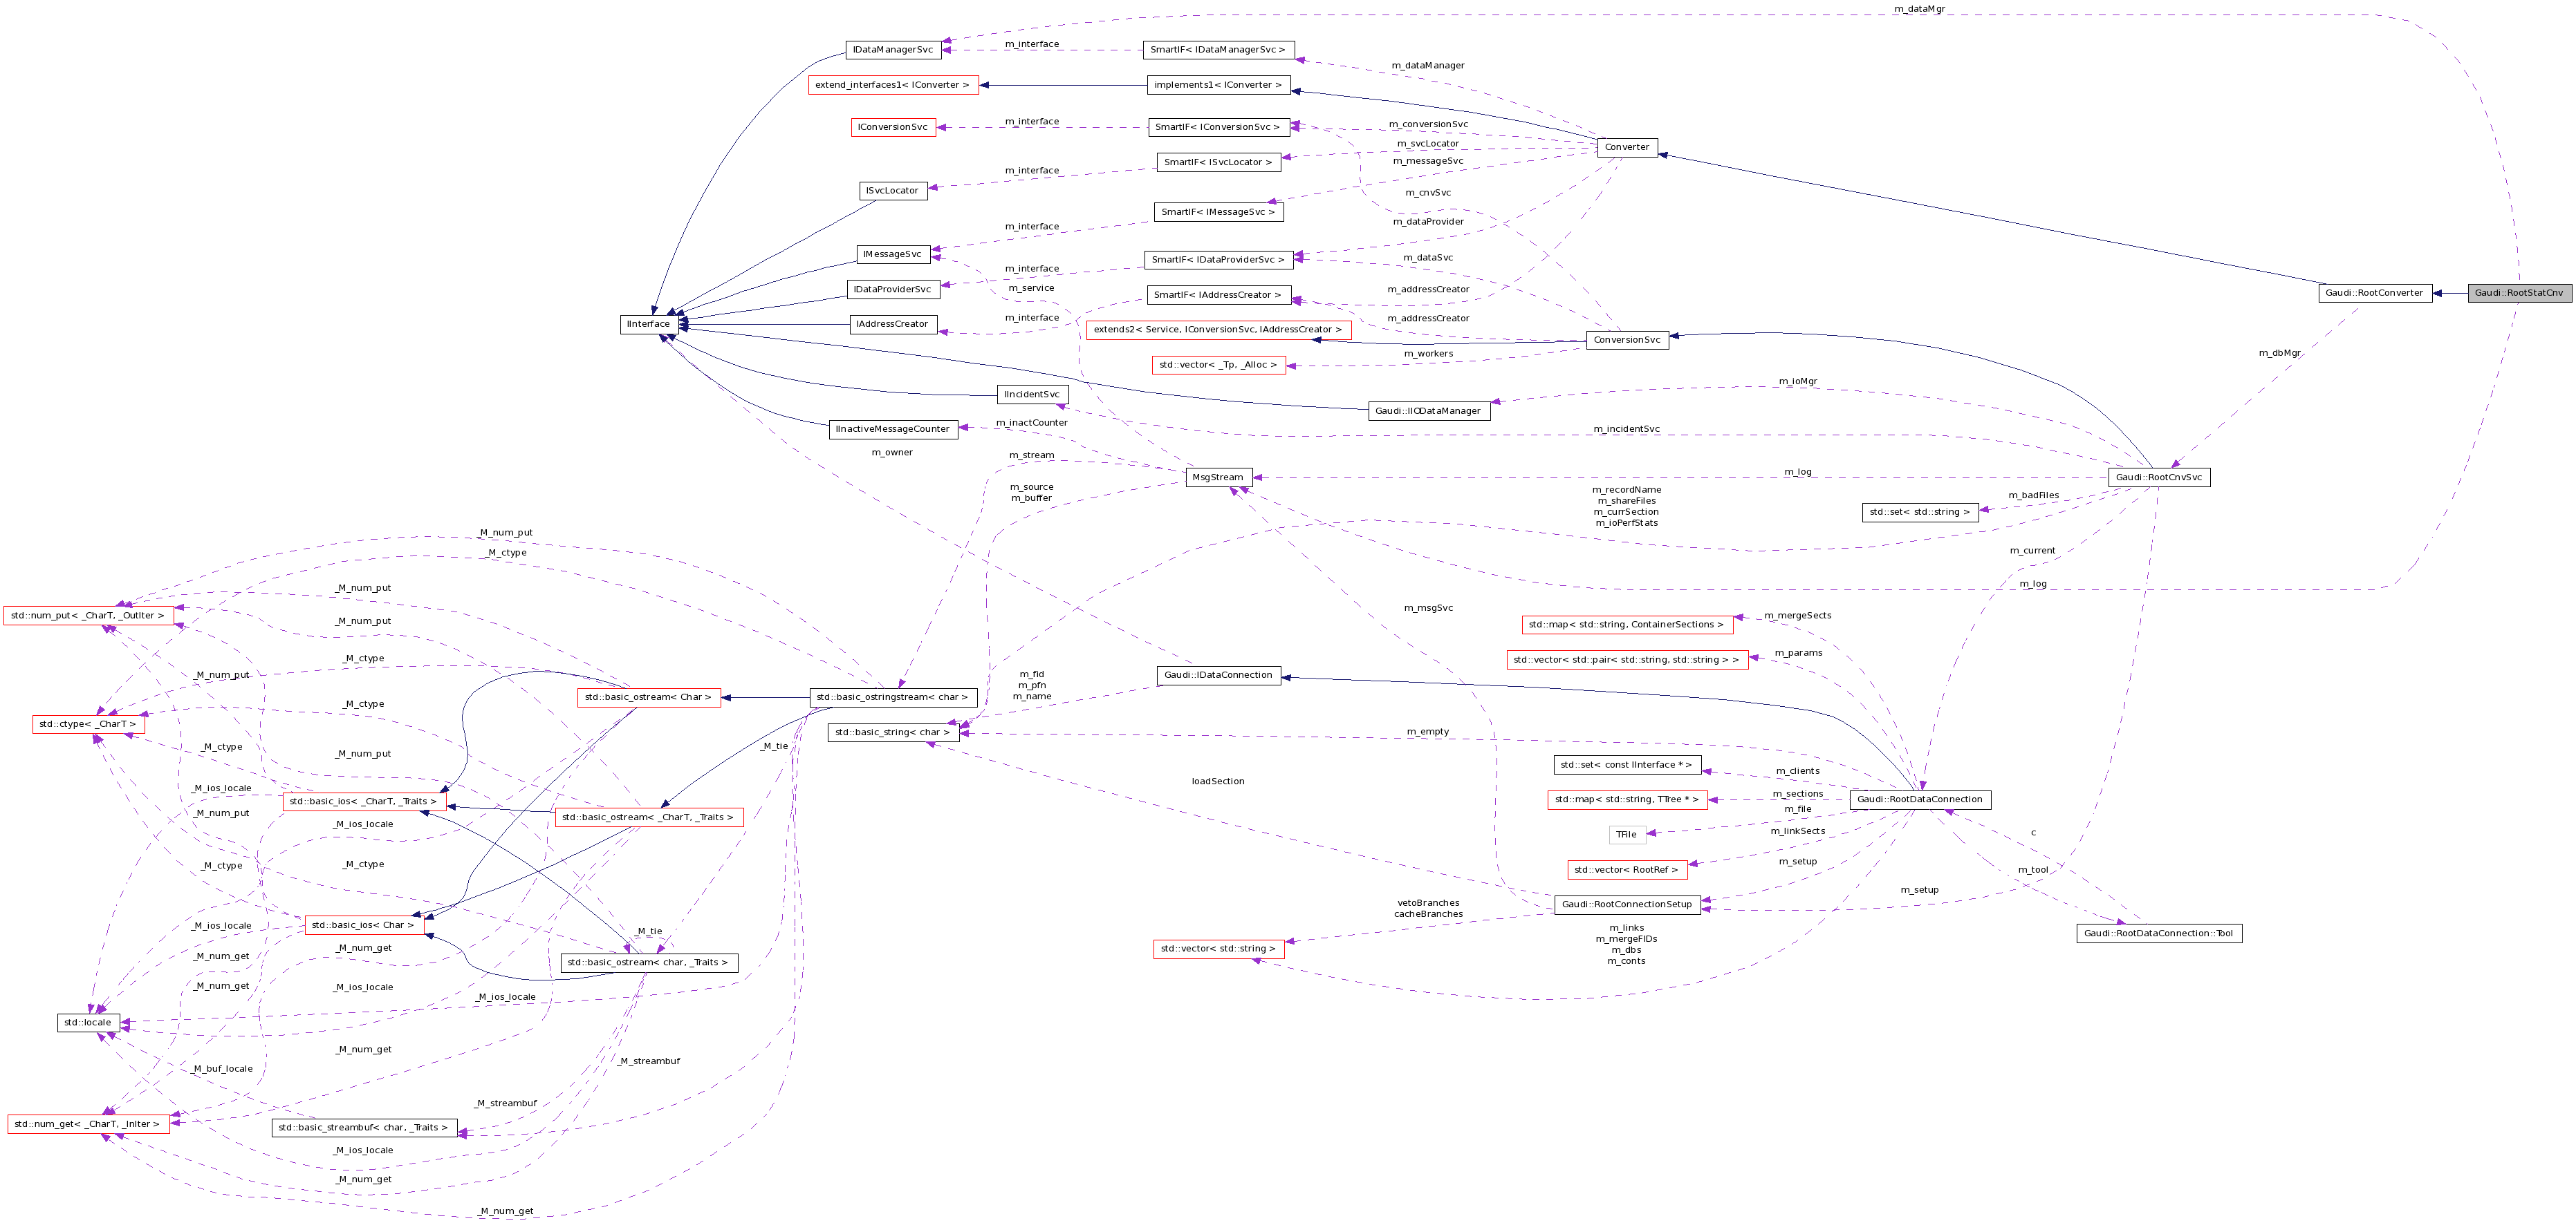
Task: Select the extends2 Service node
Action: 1218,330
